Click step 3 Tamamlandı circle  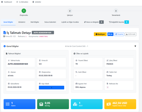coord(116,11)
